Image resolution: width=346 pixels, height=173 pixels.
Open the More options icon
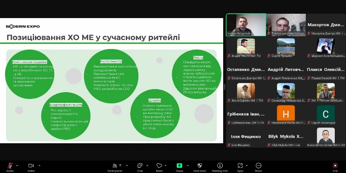click(258, 166)
